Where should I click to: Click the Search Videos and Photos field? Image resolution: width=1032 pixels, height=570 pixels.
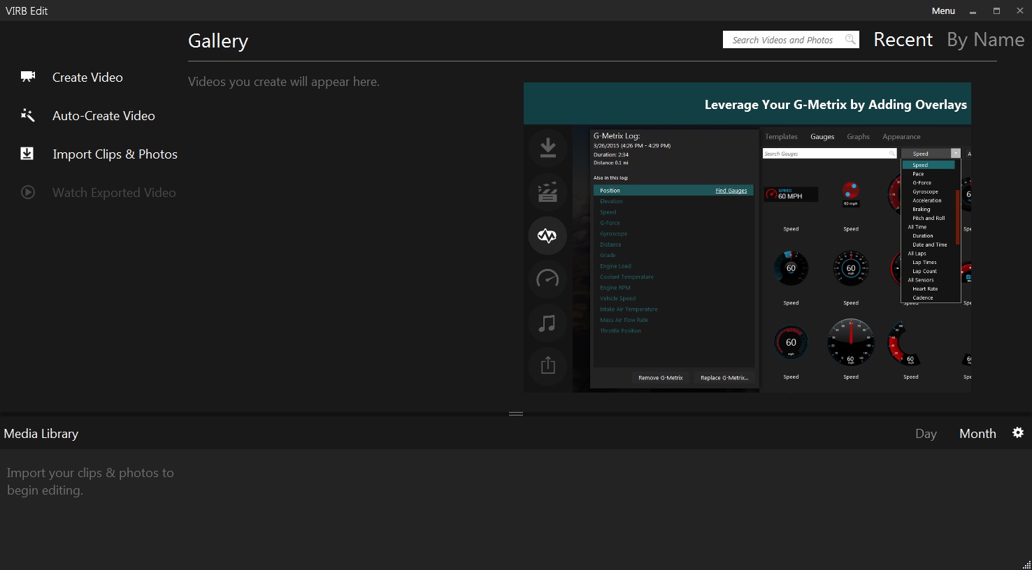coord(783,40)
